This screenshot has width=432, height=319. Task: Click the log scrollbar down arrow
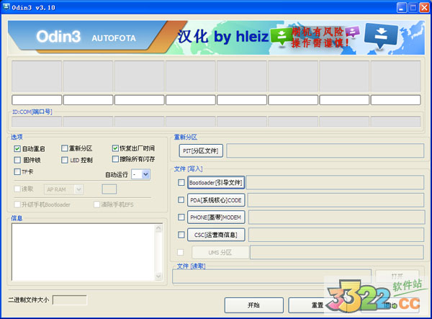click(x=158, y=276)
